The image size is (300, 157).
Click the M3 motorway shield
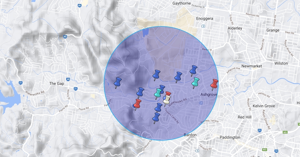[265, 150]
